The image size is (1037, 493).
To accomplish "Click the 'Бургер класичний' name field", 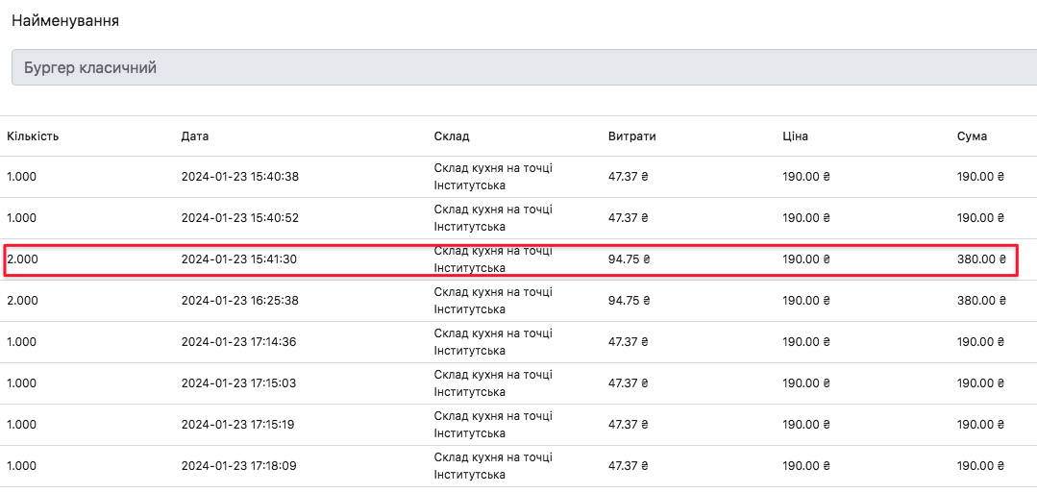I will [519, 68].
